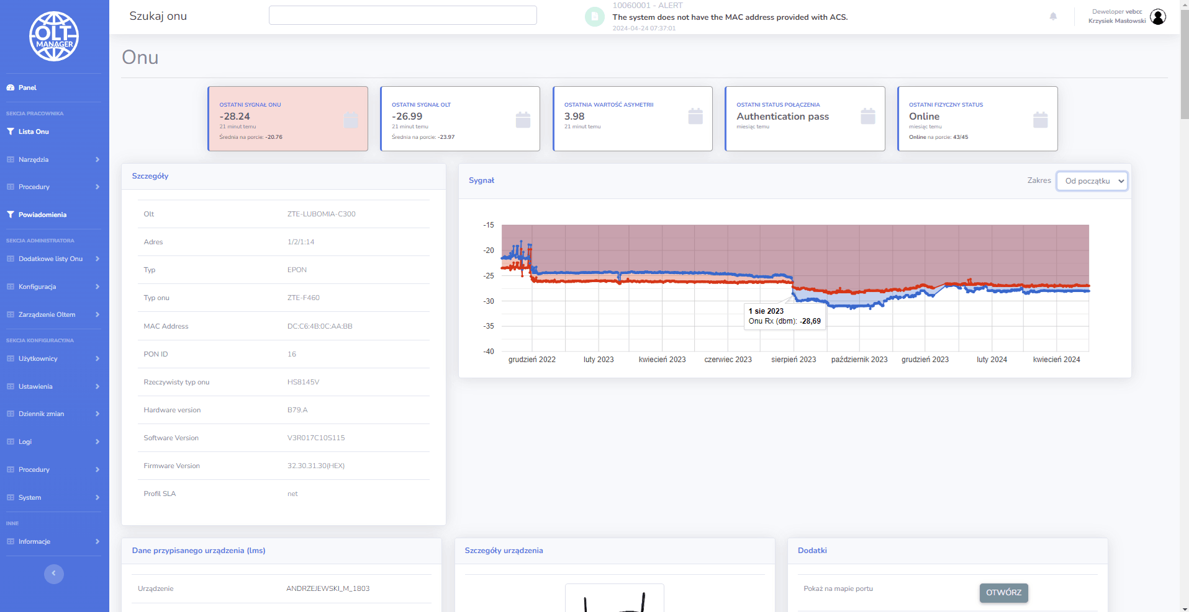1189x612 pixels.
Task: Open the Zakres dropdown showing Od początku
Action: (x=1092, y=180)
